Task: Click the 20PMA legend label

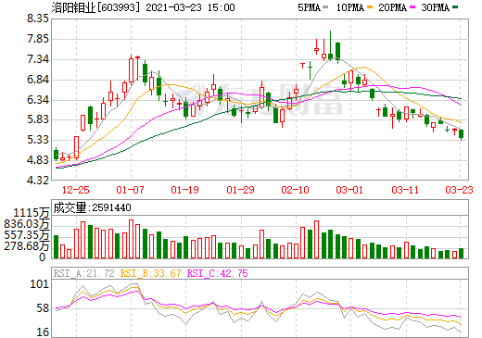Action: coord(392,7)
